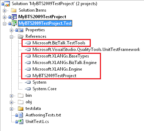Click the BizTalk project icon beside MyBTS2009TestProject

(14, 17)
